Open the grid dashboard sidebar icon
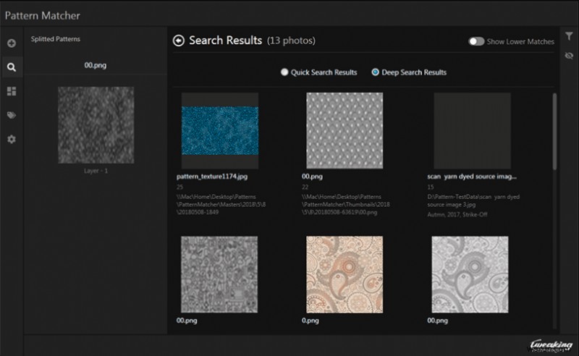This screenshot has height=356, width=579. coord(12,91)
